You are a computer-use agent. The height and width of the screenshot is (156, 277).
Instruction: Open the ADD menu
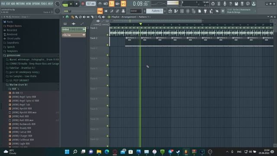[x=13, y=3]
